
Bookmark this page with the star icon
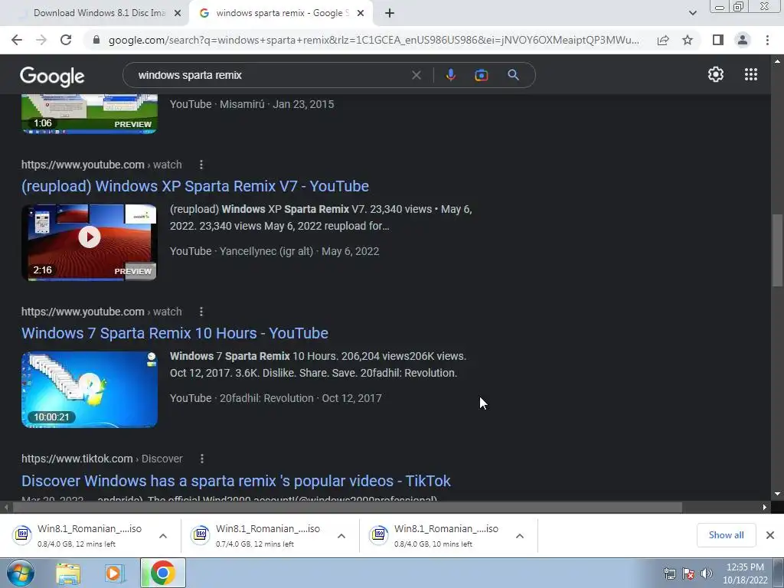pos(688,40)
